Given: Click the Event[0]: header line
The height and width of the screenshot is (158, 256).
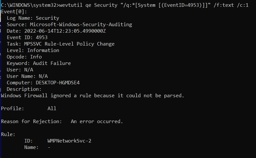Looking at the screenshot, I should pos(14,12).
